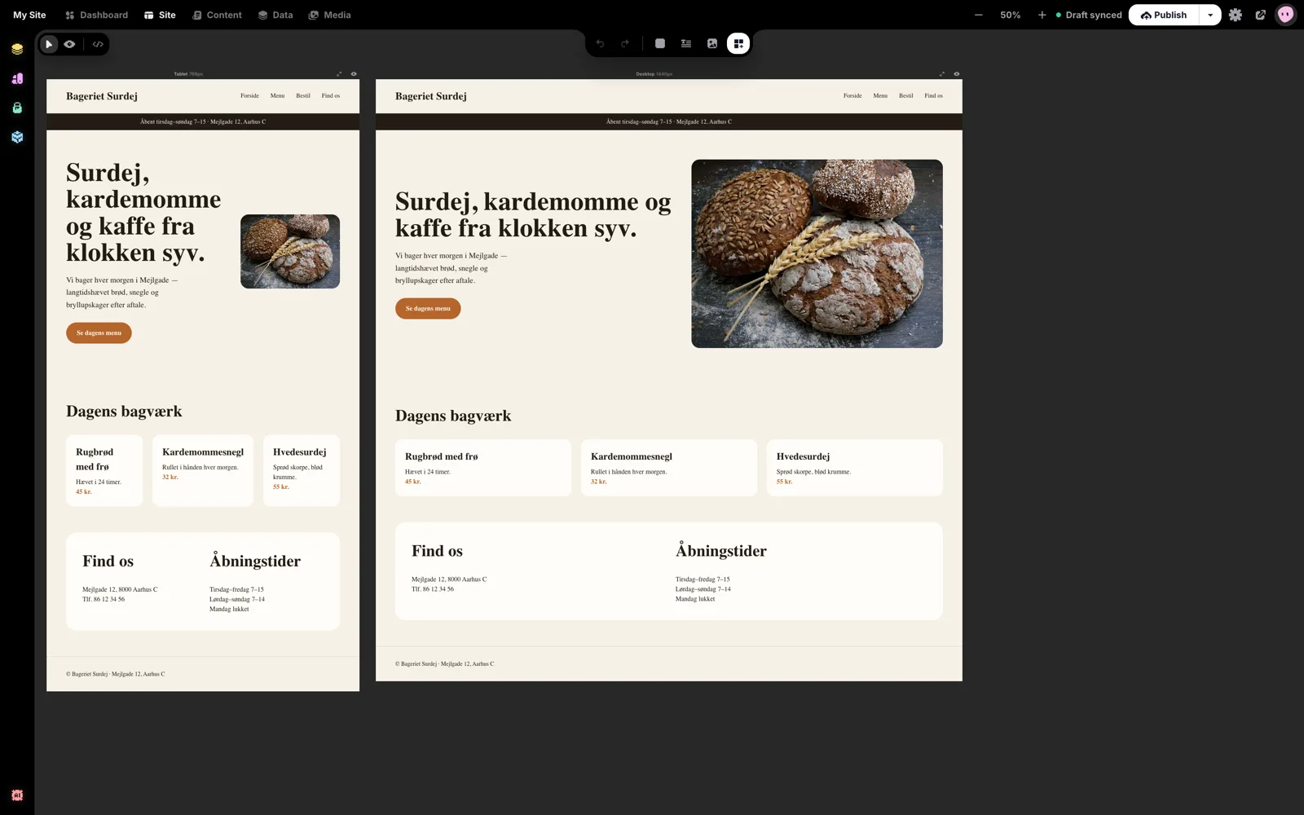Toggle preview mode with the eye icon
This screenshot has width=1304, height=815.
coord(70,44)
